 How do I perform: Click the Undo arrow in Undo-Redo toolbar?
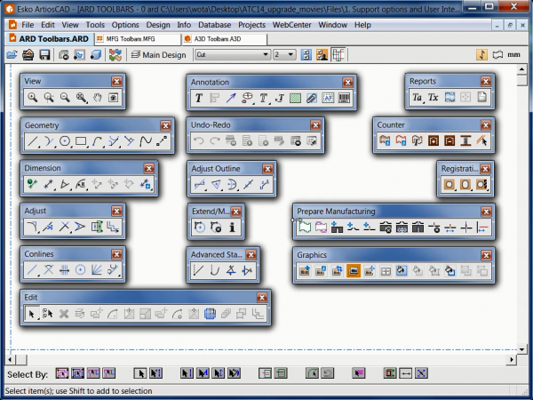point(199,141)
